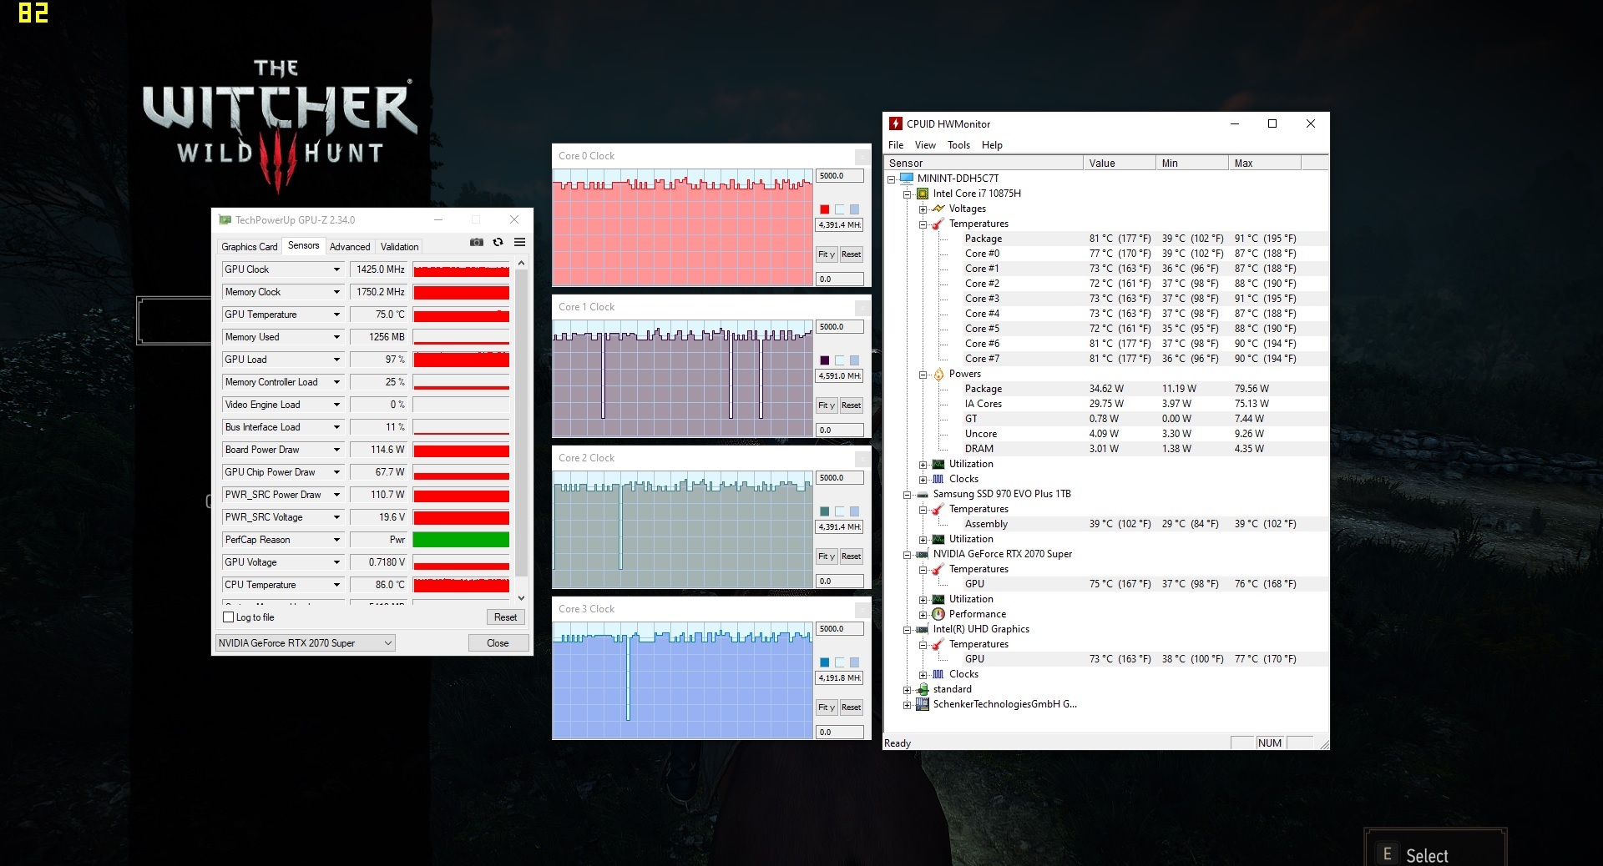Click the GPU-Z app icon in title bar

click(x=225, y=220)
